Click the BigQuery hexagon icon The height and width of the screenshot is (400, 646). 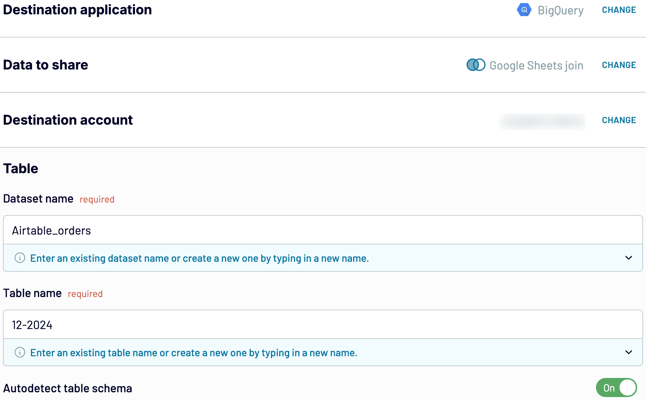524,10
